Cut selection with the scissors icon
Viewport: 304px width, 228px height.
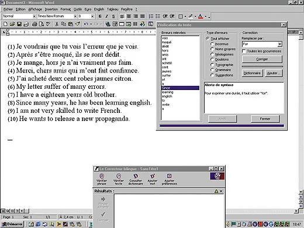[57, 24]
